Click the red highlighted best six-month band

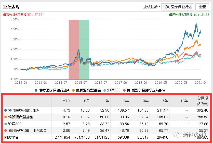(74, 50)
